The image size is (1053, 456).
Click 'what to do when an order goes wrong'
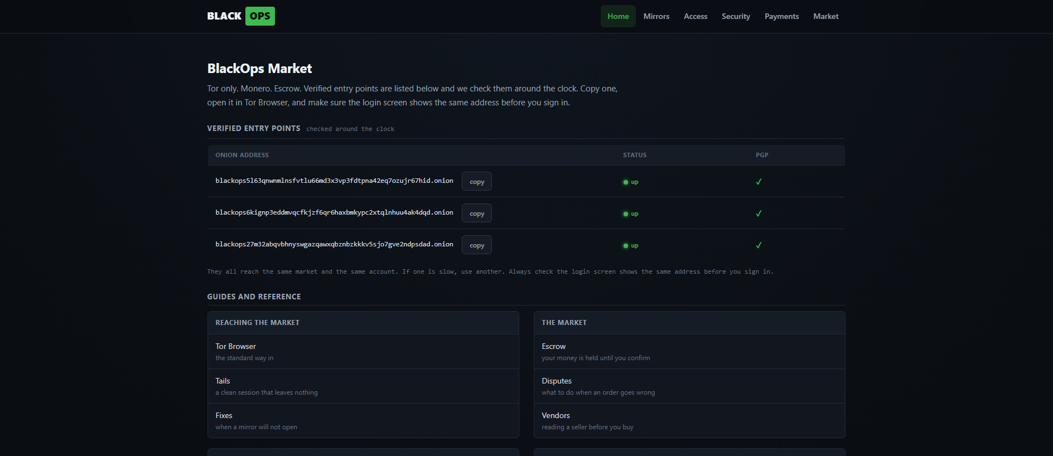[598, 392]
